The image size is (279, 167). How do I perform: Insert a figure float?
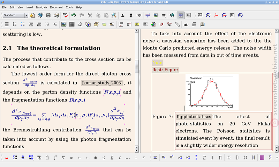(x=64, y=24)
